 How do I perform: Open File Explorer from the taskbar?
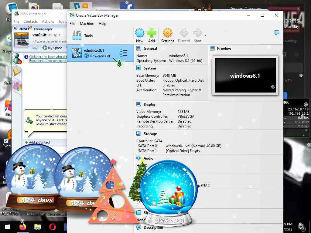pos(37,227)
